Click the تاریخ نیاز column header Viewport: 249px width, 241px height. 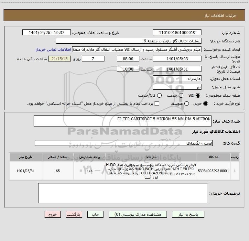(x=26, y=157)
